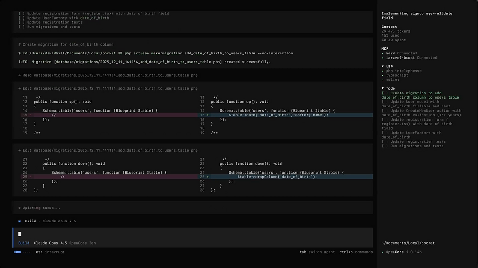Click the Claude Opus 4.5 model label
This screenshot has height=268, width=478.
tap(50, 243)
